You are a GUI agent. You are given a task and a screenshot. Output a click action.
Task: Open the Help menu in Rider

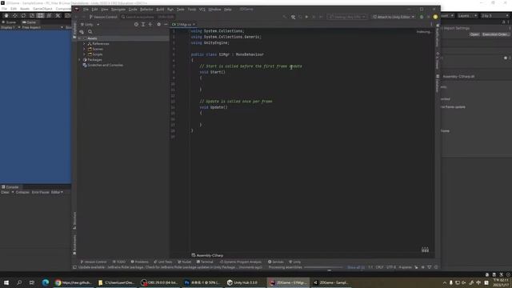[x=228, y=10]
